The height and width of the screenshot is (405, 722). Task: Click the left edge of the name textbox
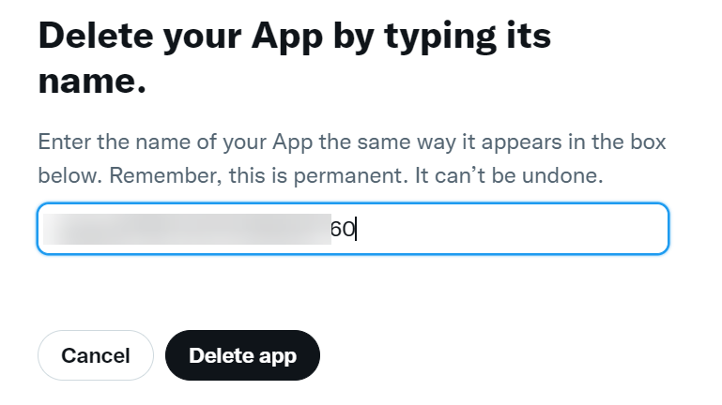[44, 230]
